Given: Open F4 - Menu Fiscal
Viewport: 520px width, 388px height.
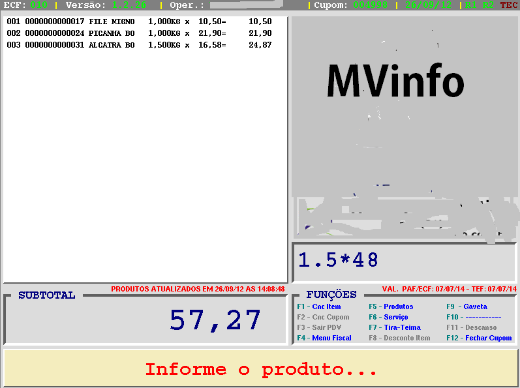Looking at the screenshot, I should pos(324,338).
